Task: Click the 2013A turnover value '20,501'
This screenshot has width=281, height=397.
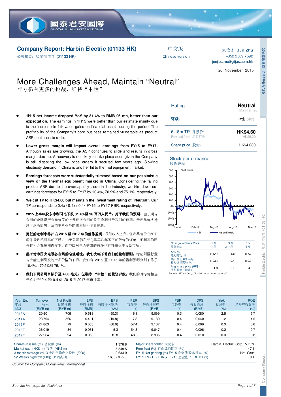Action: click(x=44, y=314)
